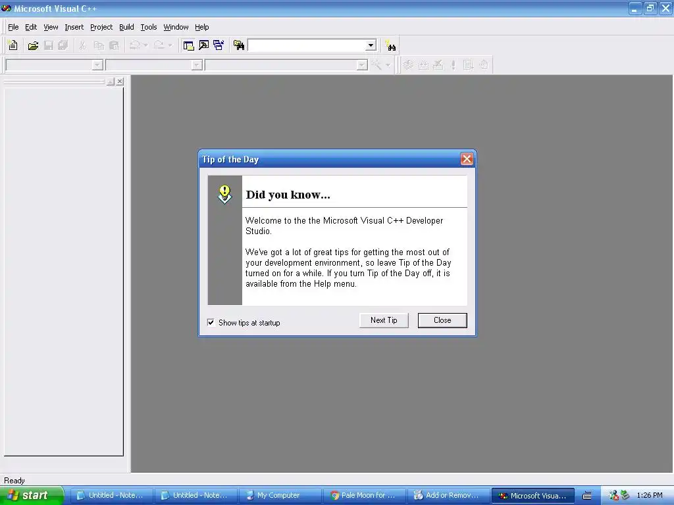Open the Undo history dropdown arrow
Viewport: 674px width, 505px height.
(x=145, y=45)
